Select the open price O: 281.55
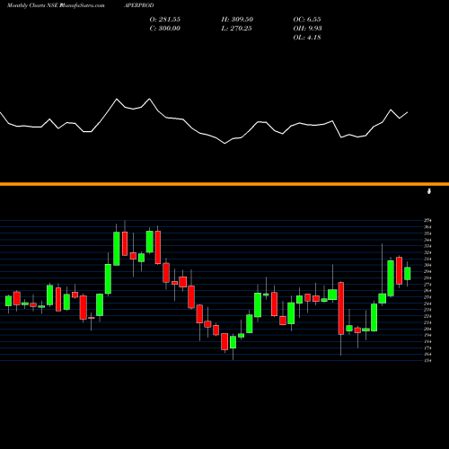Image resolution: width=449 pixels, height=449 pixels. click(x=165, y=19)
